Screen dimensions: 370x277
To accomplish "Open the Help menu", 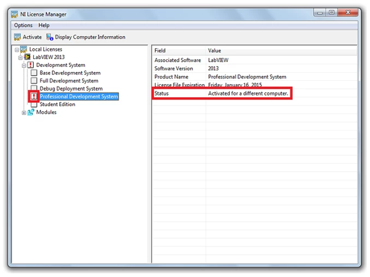I will [x=44, y=25].
